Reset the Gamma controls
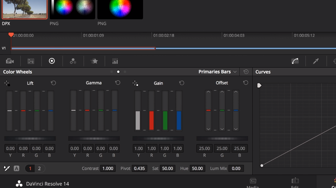 coord(118,82)
